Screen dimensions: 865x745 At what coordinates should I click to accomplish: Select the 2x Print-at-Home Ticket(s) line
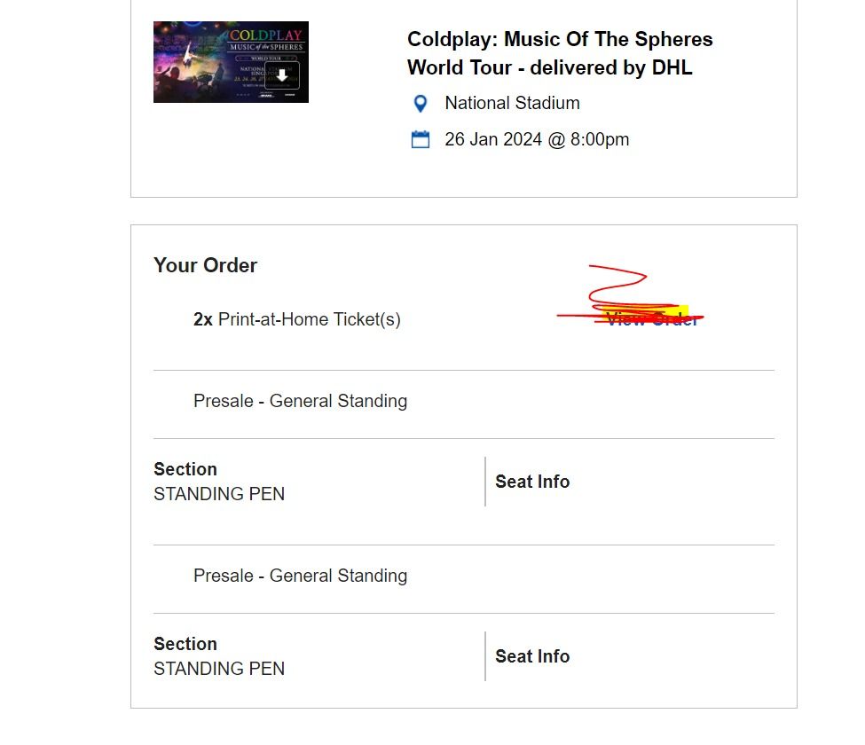297,319
